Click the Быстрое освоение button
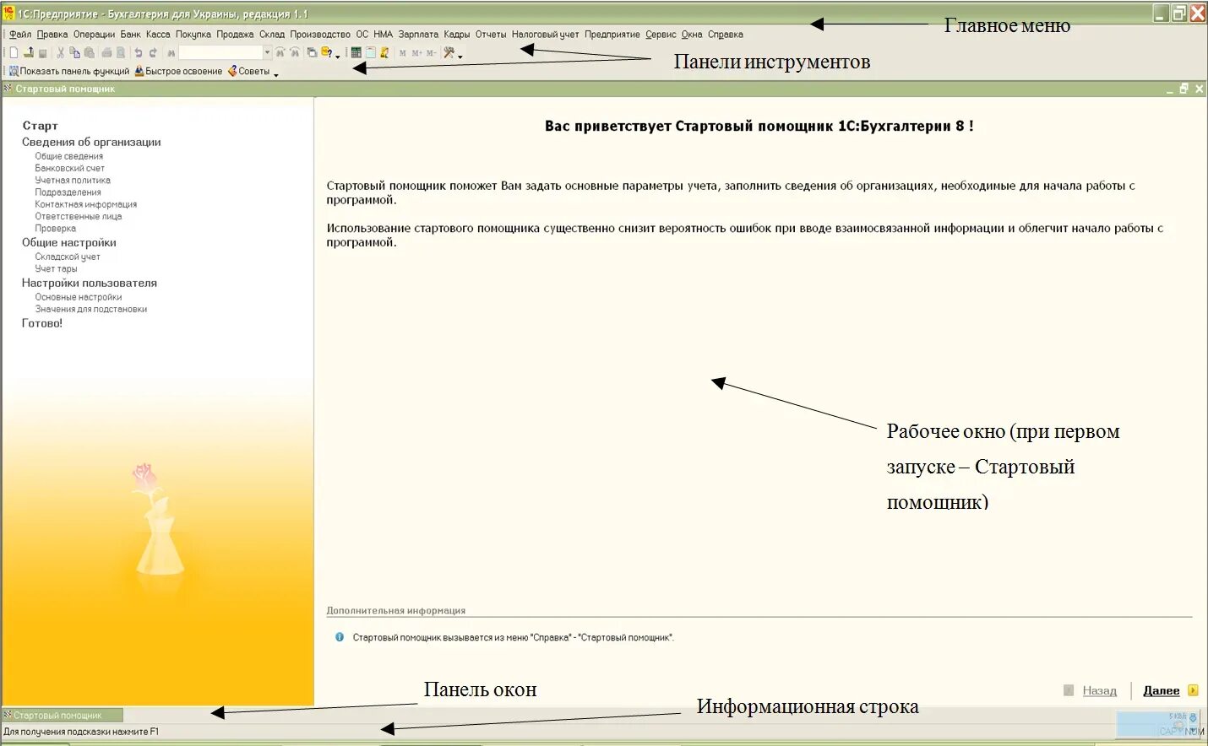The image size is (1208, 746). (178, 71)
